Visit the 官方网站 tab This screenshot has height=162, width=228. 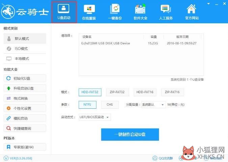(192, 12)
